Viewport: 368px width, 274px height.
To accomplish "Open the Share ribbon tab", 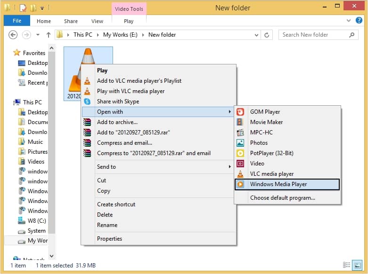I will 71,21.
